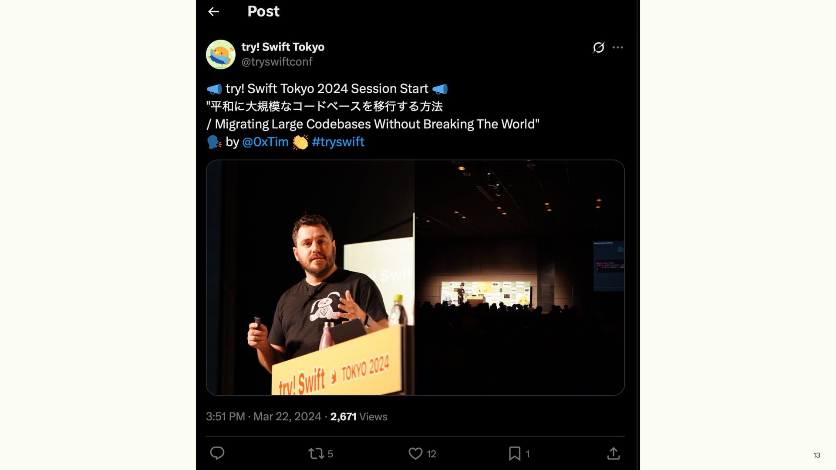Like the post with the heart icon

[x=415, y=453]
